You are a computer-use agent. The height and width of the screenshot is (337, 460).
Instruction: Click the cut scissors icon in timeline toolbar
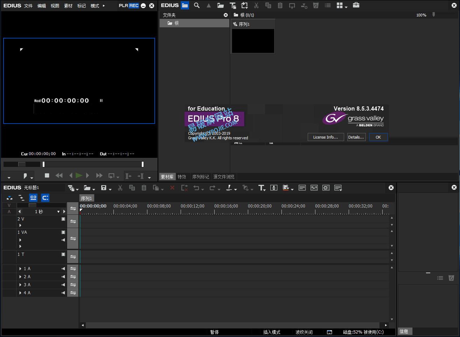click(120, 188)
